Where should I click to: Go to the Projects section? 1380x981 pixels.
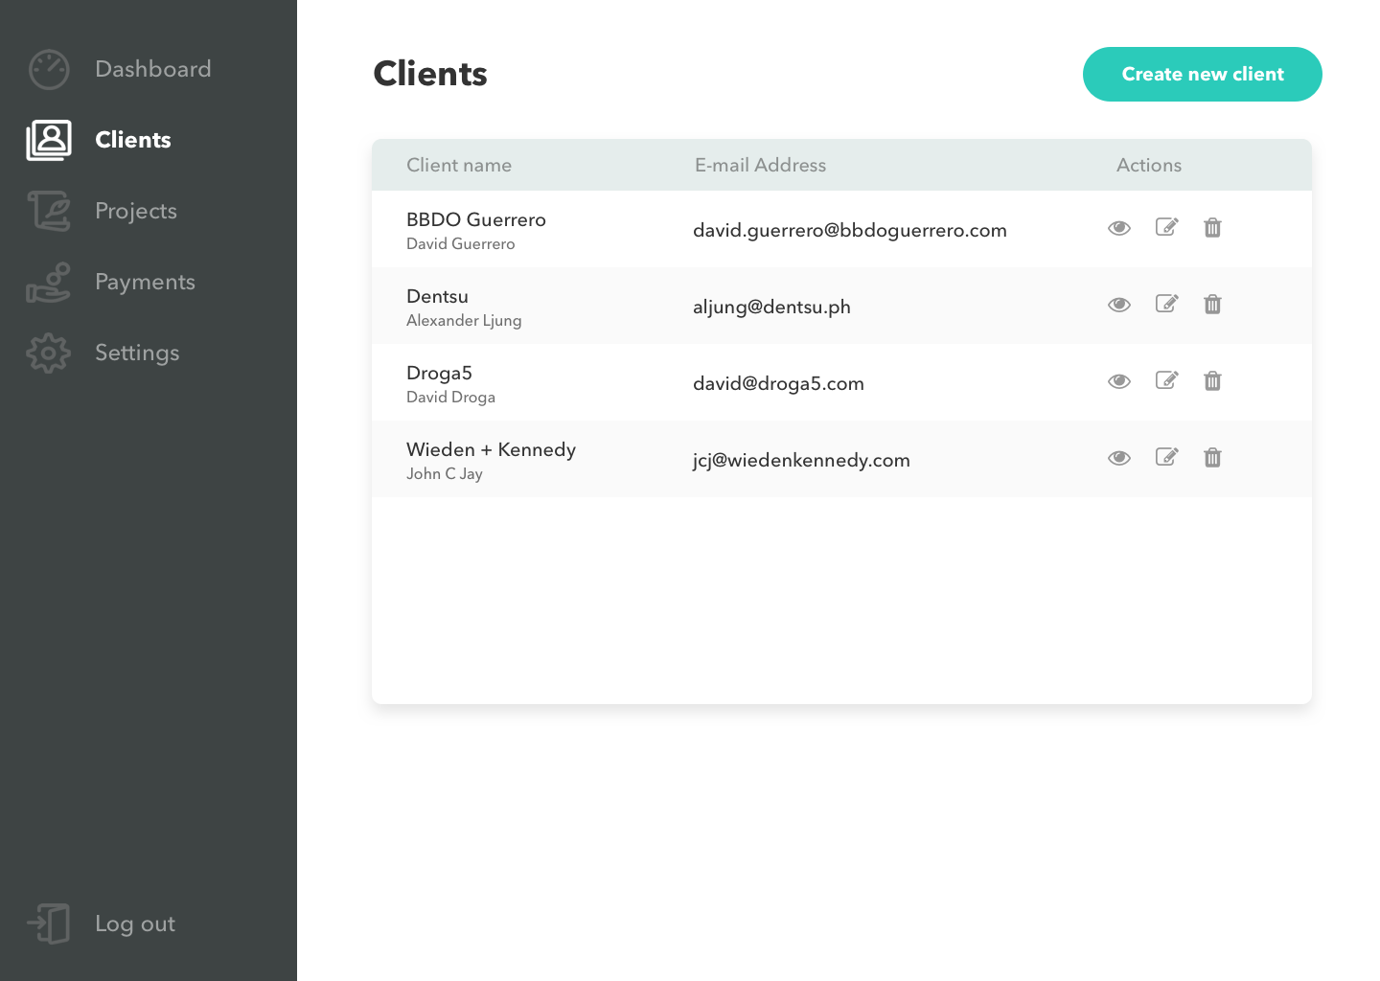[x=136, y=212]
